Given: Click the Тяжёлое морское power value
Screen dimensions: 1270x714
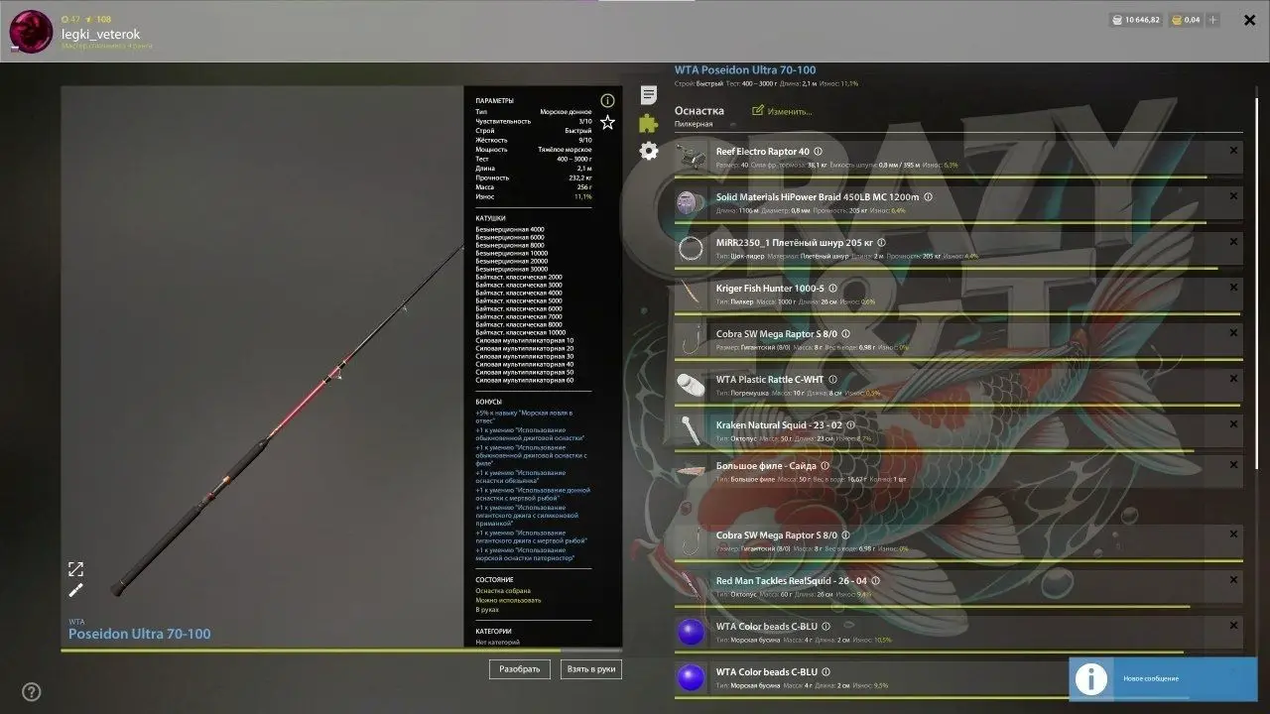Looking at the screenshot, I should coord(565,149).
